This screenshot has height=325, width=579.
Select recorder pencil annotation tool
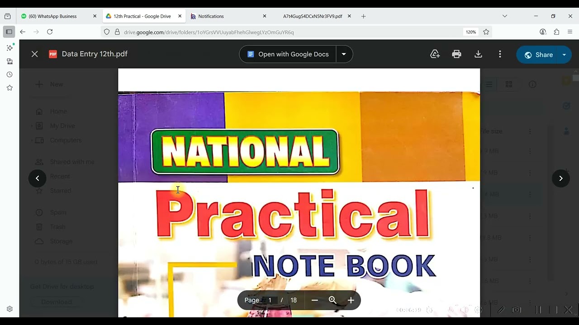pos(501,310)
